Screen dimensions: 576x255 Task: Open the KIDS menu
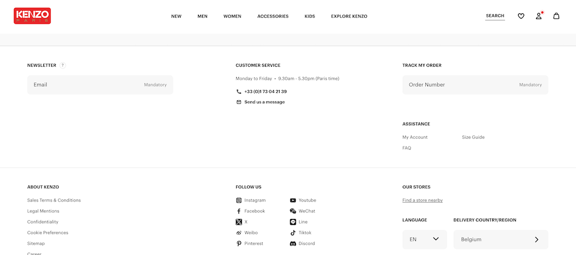(310, 16)
